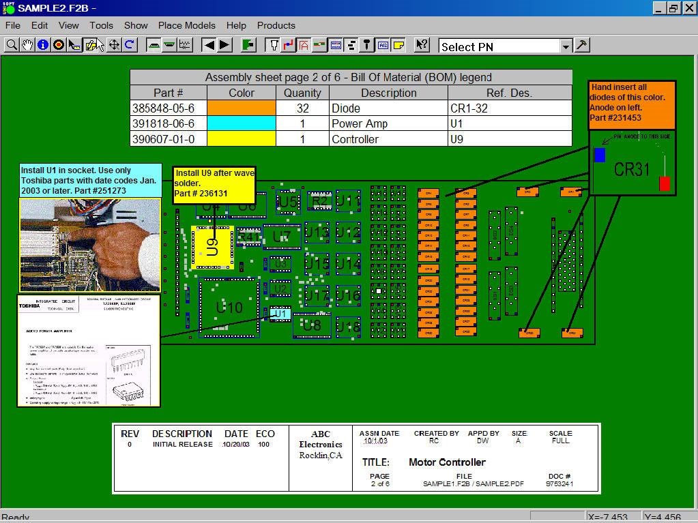Click the quantity 32 cell
The image size is (698, 523).
pyautogui.click(x=302, y=108)
